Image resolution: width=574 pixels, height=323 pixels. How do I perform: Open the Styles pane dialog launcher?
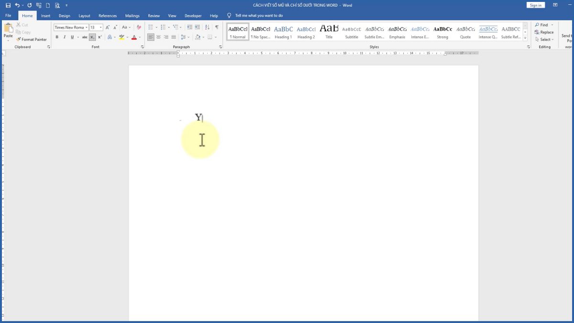pyautogui.click(x=529, y=47)
